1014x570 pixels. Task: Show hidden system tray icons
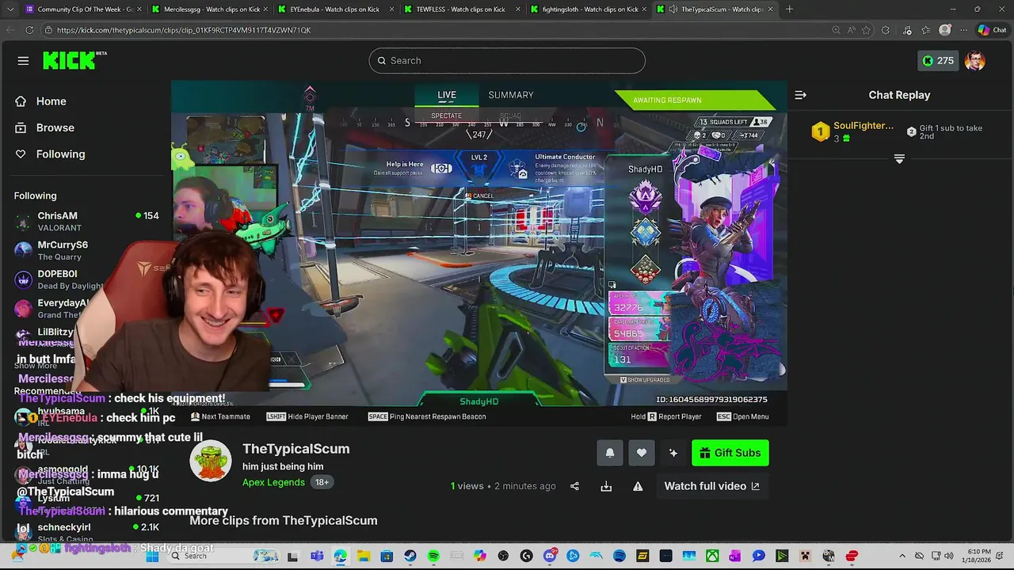pyautogui.click(x=904, y=556)
